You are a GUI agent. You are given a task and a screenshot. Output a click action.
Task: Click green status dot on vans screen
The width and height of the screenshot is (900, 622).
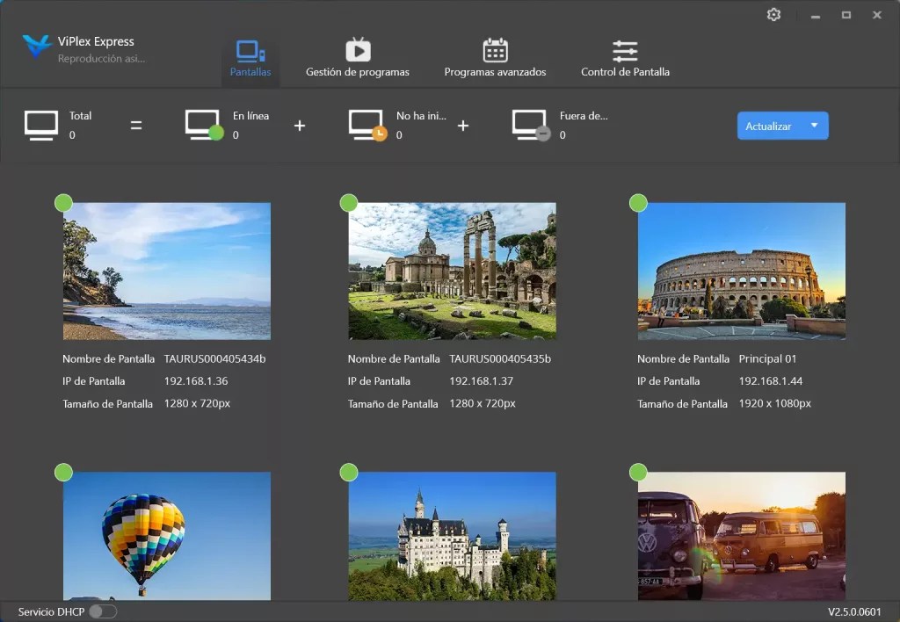[x=638, y=473]
